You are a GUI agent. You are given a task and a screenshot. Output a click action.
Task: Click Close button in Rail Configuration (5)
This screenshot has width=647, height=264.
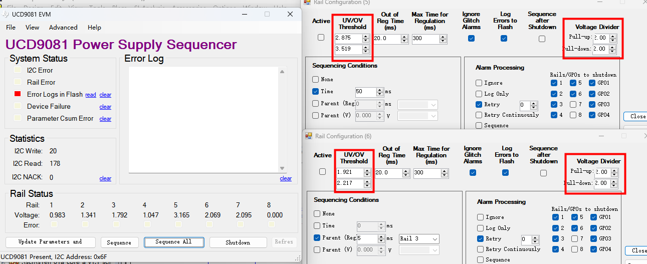(x=635, y=116)
